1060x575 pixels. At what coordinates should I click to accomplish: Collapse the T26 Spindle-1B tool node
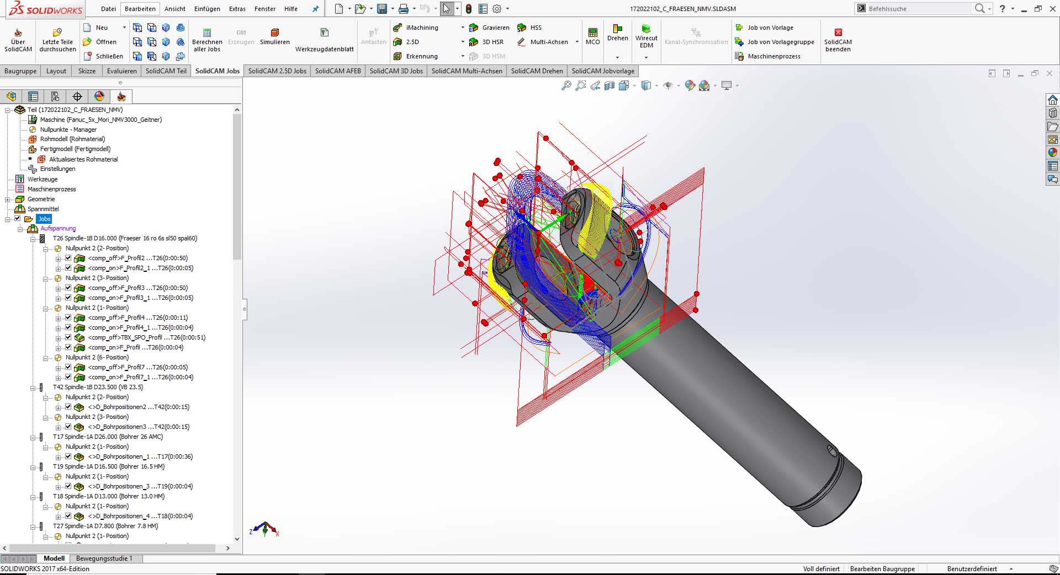(33, 238)
